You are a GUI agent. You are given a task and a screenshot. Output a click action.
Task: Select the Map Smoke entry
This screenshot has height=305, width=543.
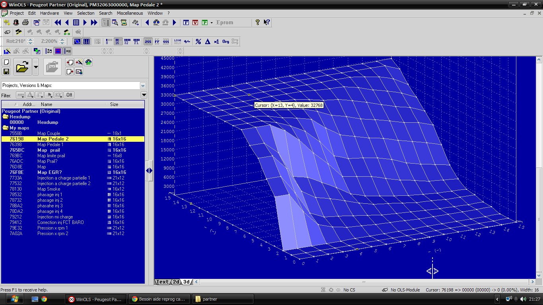(x=48, y=189)
